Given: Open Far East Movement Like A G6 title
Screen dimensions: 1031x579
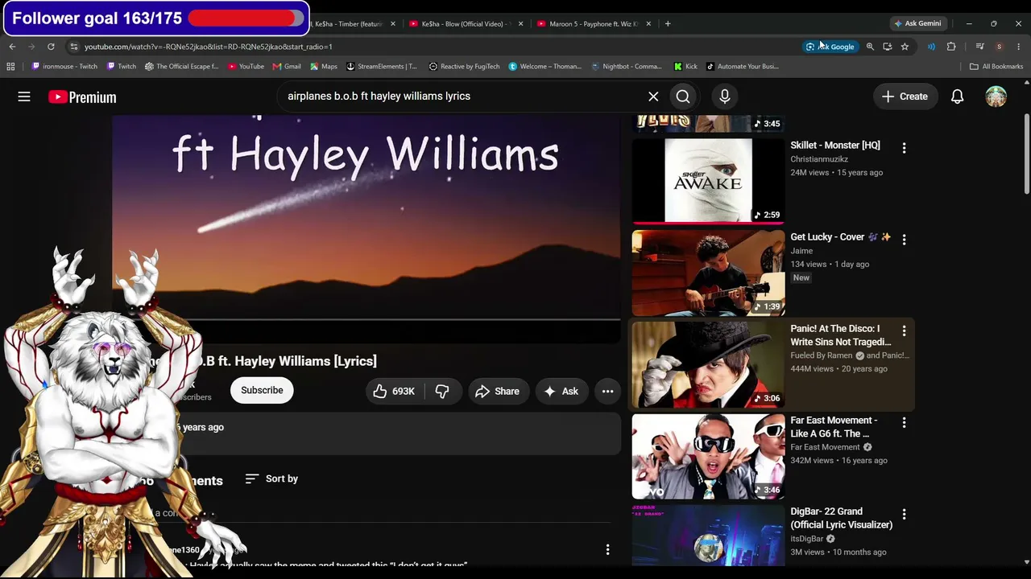Looking at the screenshot, I should point(834,427).
